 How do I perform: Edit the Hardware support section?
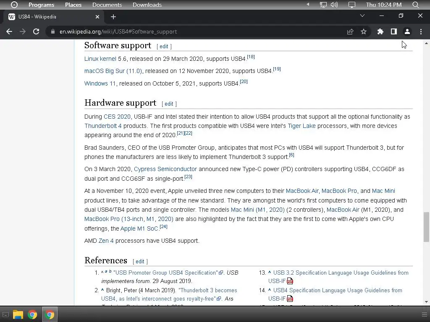(x=169, y=104)
